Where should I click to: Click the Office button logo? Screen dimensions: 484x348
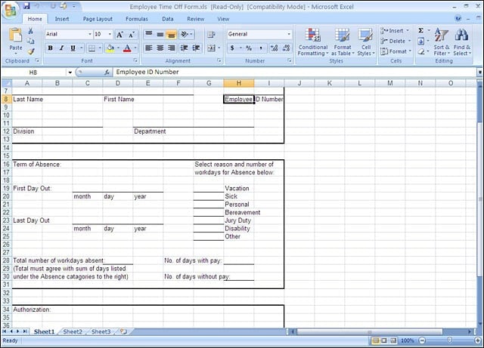point(10,11)
